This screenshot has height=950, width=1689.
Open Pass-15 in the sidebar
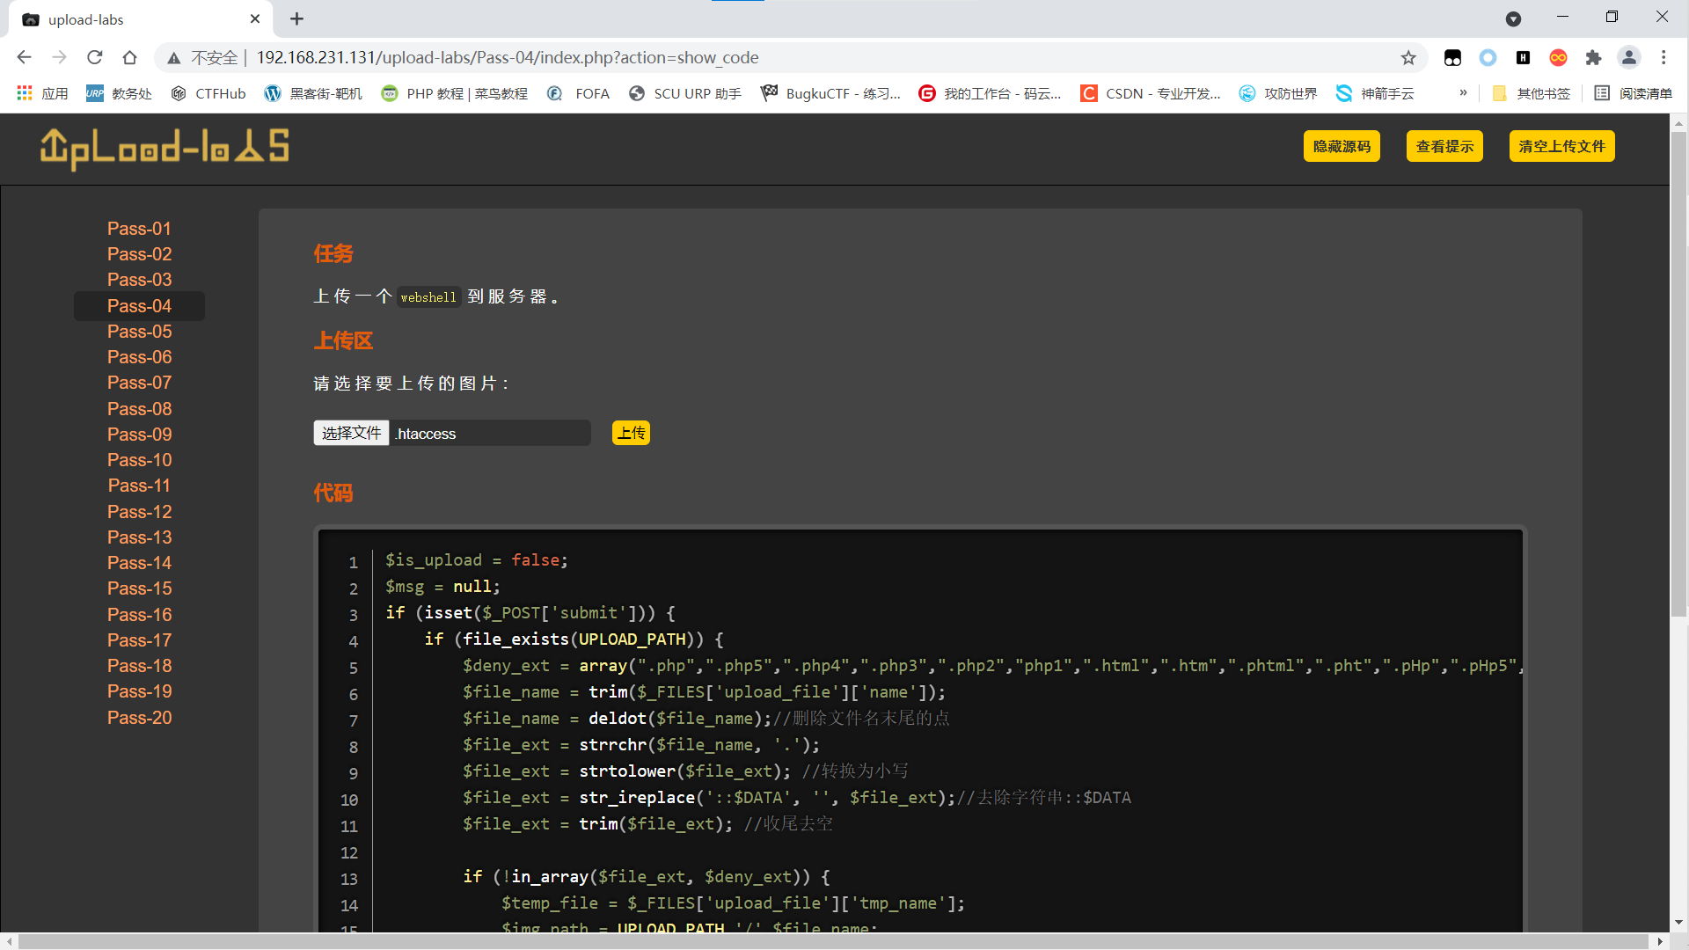pos(139,588)
